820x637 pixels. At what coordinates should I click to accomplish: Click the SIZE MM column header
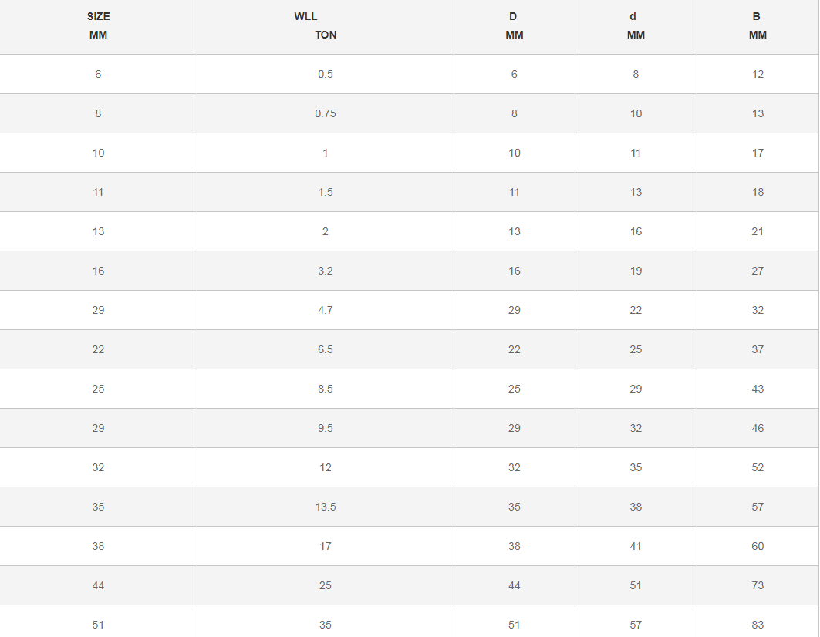pos(98,25)
